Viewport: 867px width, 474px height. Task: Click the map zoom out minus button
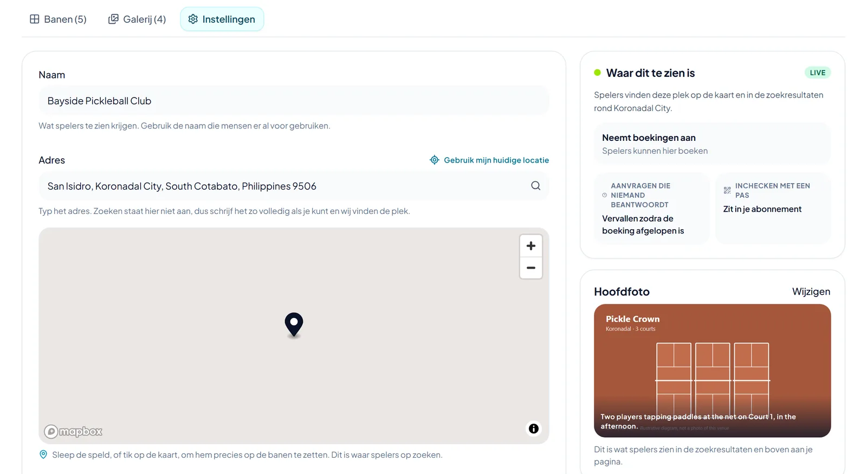531,268
